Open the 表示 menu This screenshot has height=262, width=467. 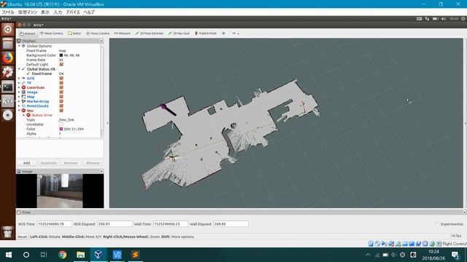click(45, 12)
